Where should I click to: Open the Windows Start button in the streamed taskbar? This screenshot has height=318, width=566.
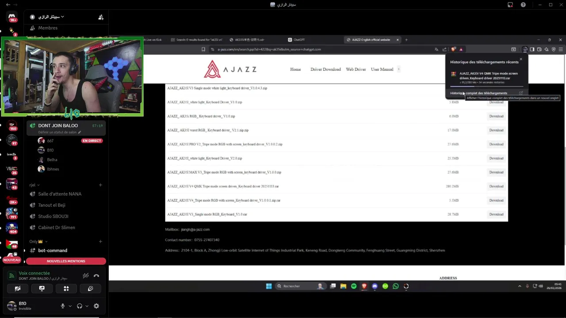[269, 286]
